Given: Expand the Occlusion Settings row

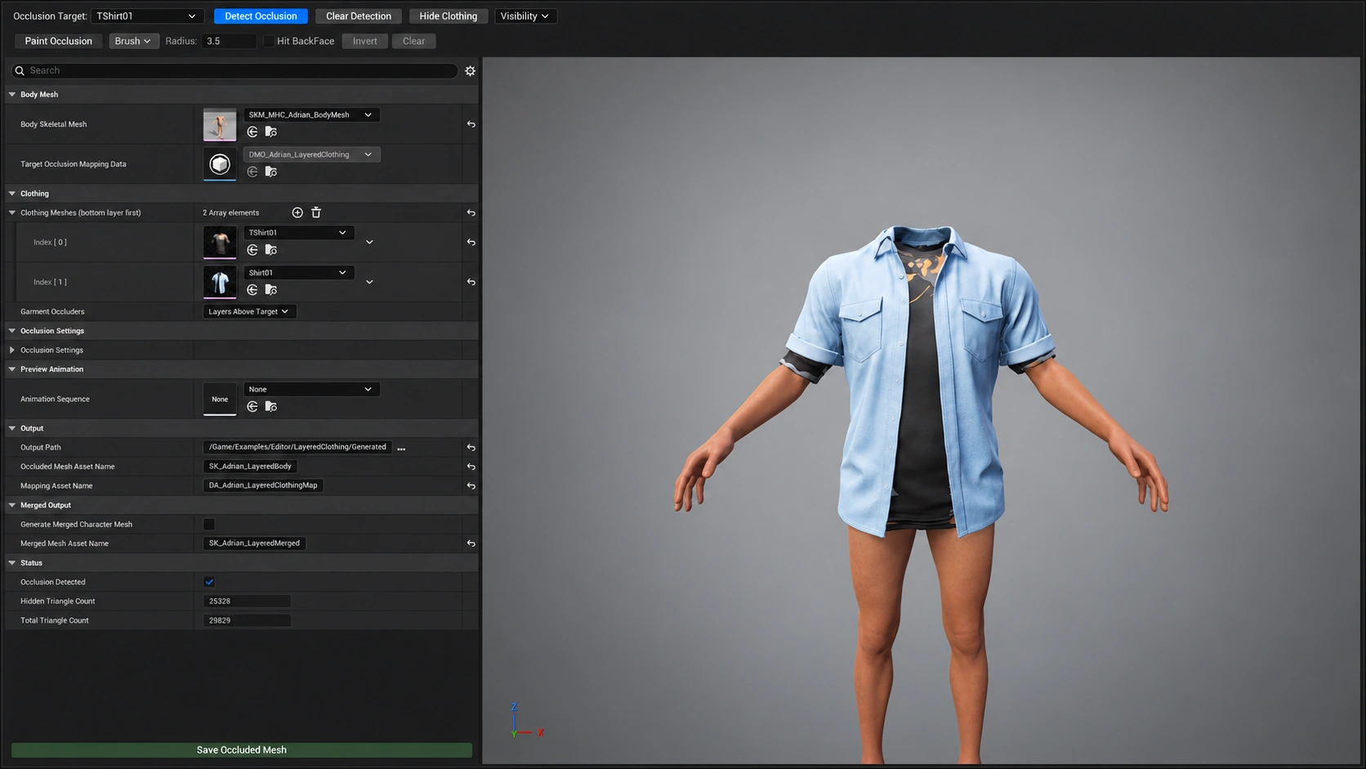Looking at the screenshot, I should (12, 350).
